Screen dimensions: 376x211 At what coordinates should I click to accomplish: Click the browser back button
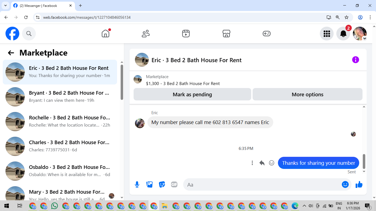[x=6, y=17]
